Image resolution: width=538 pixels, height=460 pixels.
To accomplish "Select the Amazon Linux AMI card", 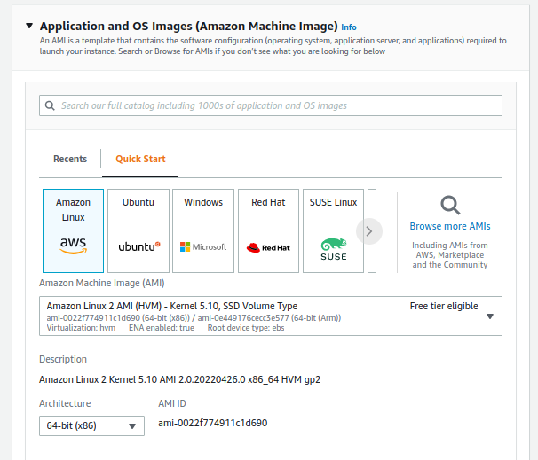I will pyautogui.click(x=73, y=230).
